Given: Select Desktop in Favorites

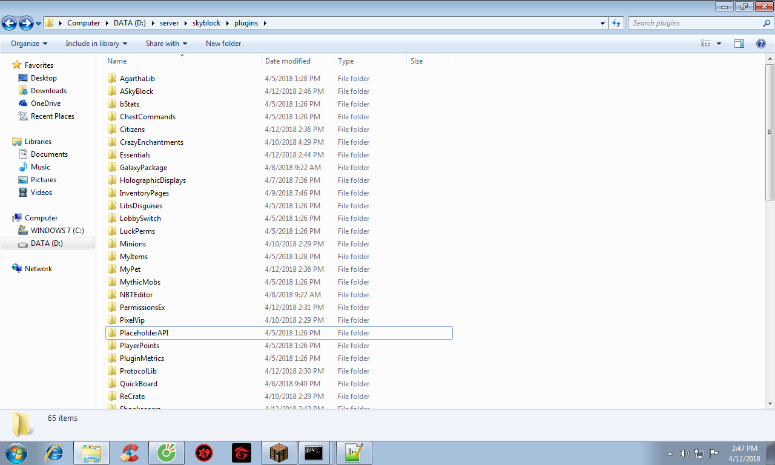Looking at the screenshot, I should coord(44,78).
